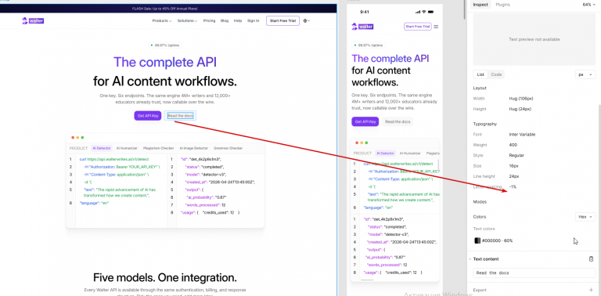The image size is (601, 296).
Task: Click the Regular style value
Action: [516, 155]
